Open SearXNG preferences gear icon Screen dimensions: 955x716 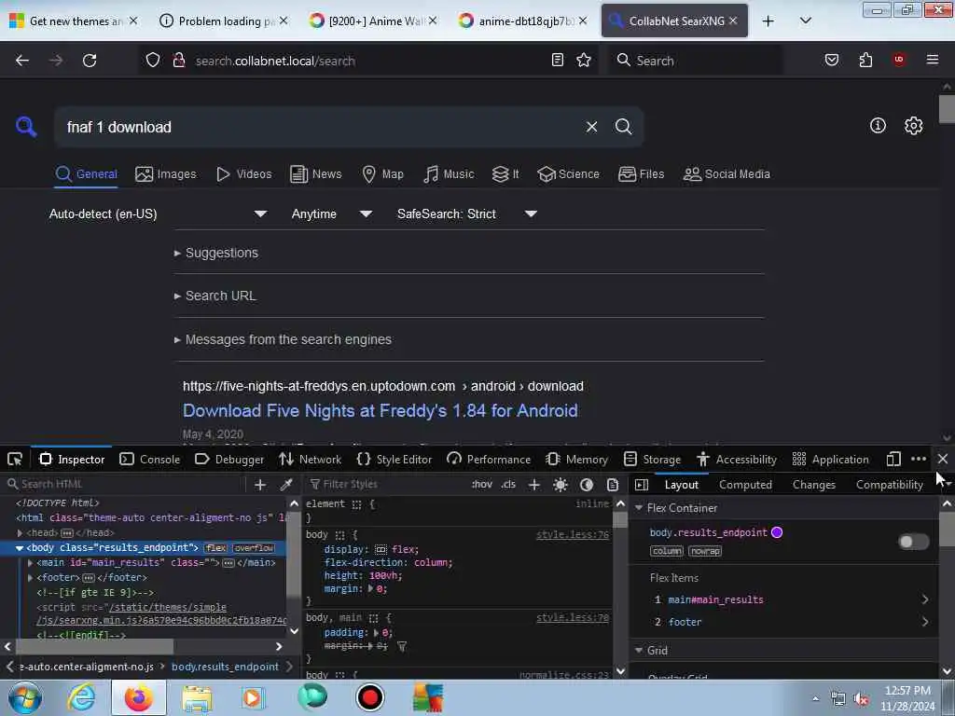pos(913,126)
